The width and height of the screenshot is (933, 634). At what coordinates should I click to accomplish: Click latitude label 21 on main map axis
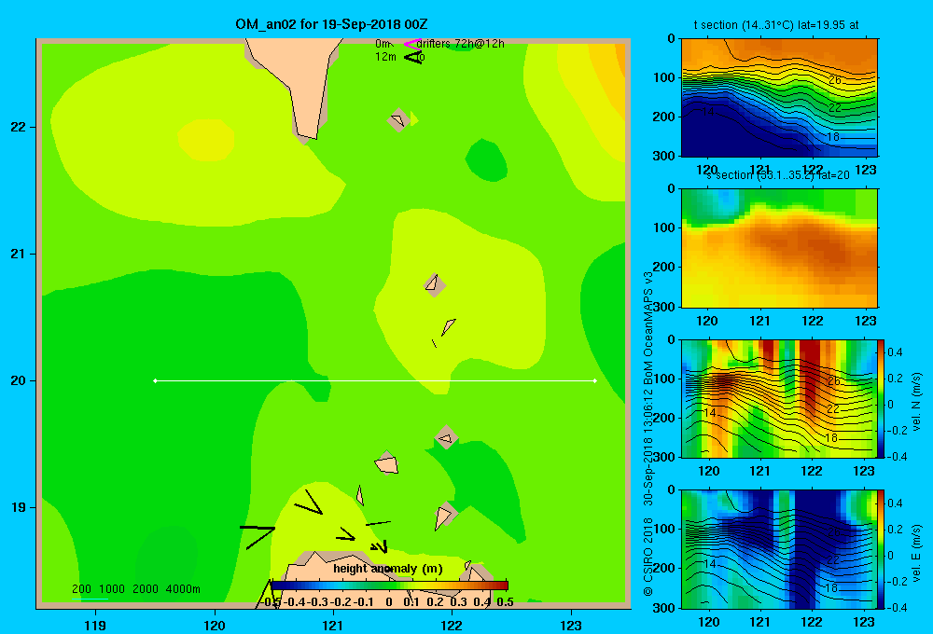point(19,254)
